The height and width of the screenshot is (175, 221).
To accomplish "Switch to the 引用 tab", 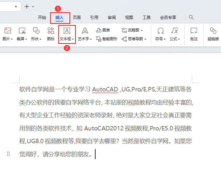I will [x=94, y=17].
